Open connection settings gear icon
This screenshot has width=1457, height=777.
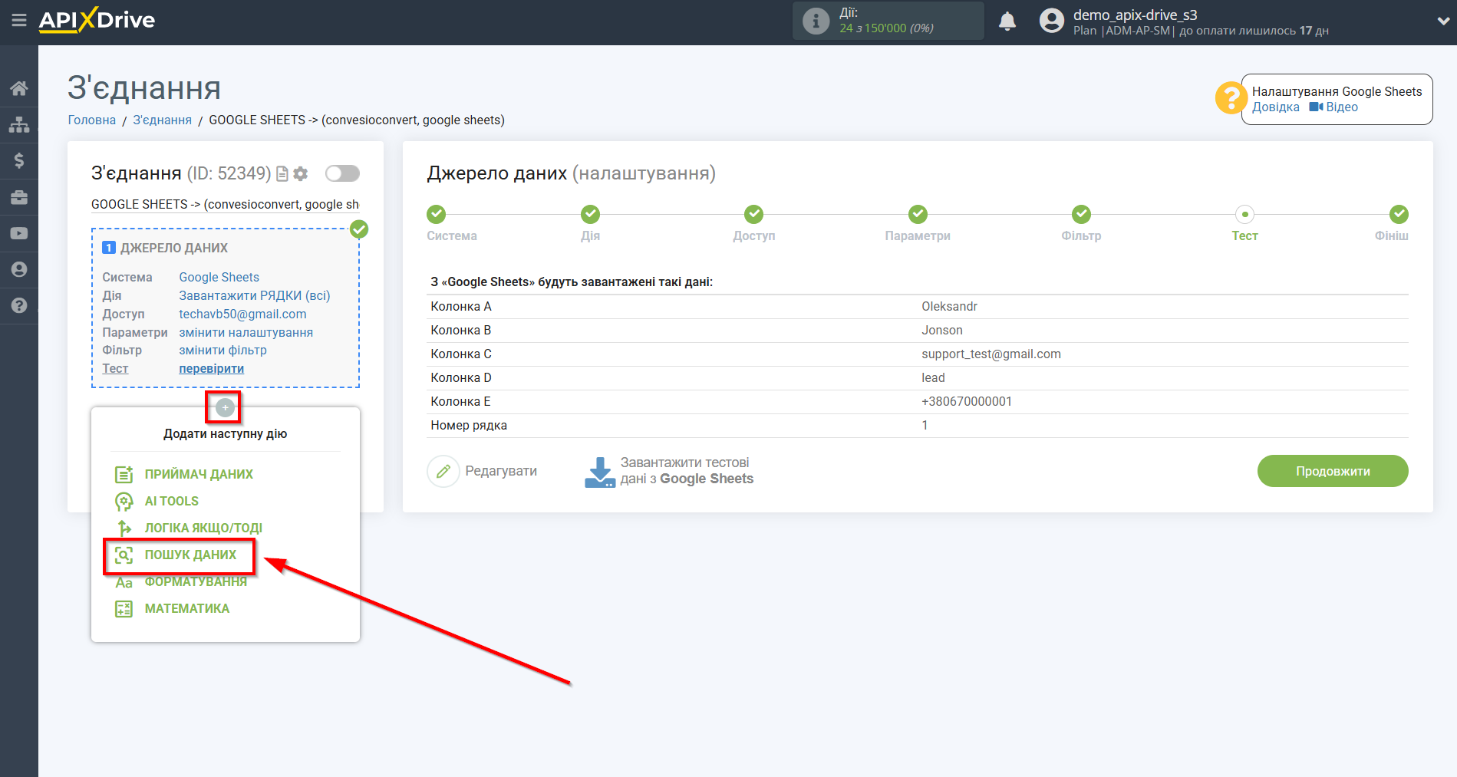301,174
